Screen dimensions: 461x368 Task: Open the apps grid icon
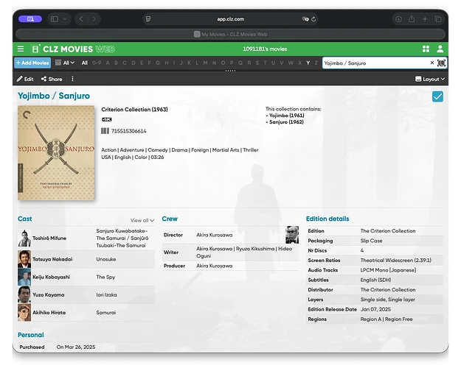[426, 49]
